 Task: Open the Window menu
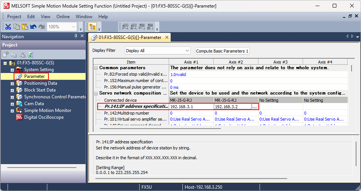(84, 17)
